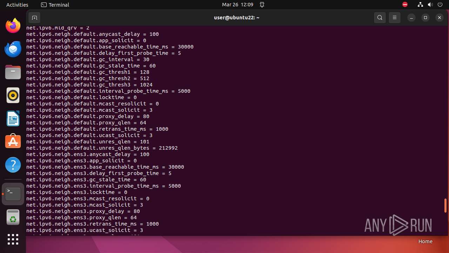
Task: Open the network status indicator
Action: 420,5
